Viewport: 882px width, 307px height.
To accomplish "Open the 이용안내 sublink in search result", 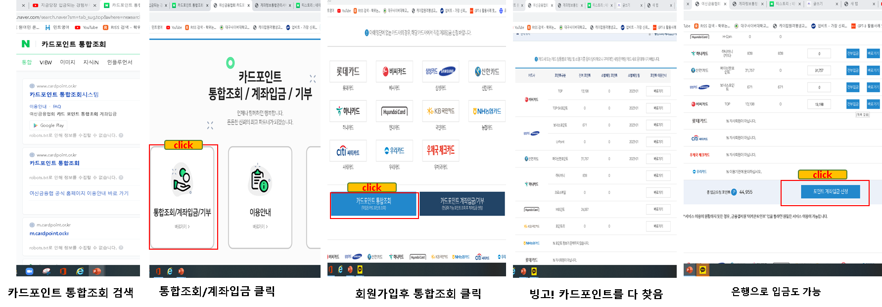I will pyautogui.click(x=38, y=106).
